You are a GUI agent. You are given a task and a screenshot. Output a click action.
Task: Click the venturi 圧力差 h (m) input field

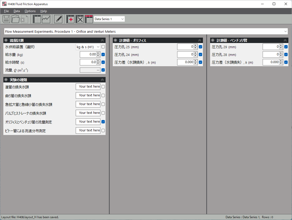coord(271,62)
